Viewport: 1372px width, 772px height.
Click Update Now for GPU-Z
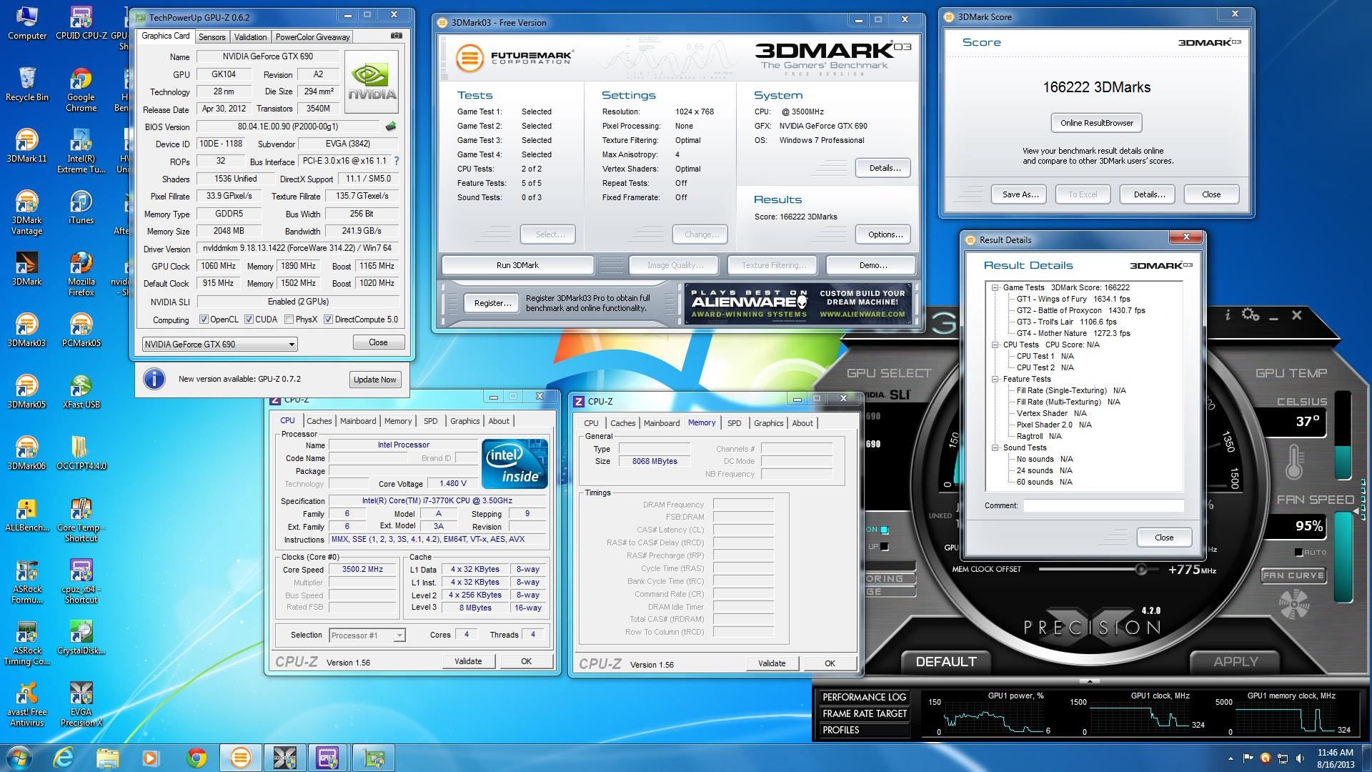pyautogui.click(x=374, y=380)
